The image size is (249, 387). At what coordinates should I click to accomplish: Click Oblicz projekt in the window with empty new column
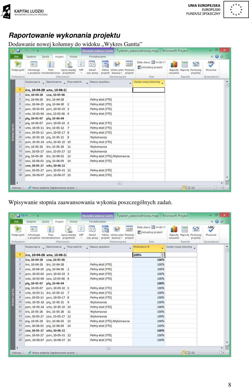(x=105, y=67)
